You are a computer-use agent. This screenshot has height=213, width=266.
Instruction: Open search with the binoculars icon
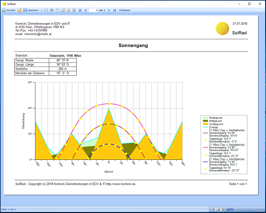[x=52, y=10]
